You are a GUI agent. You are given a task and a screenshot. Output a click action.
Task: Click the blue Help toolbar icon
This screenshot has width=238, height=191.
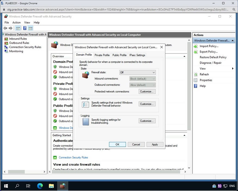[25, 28]
